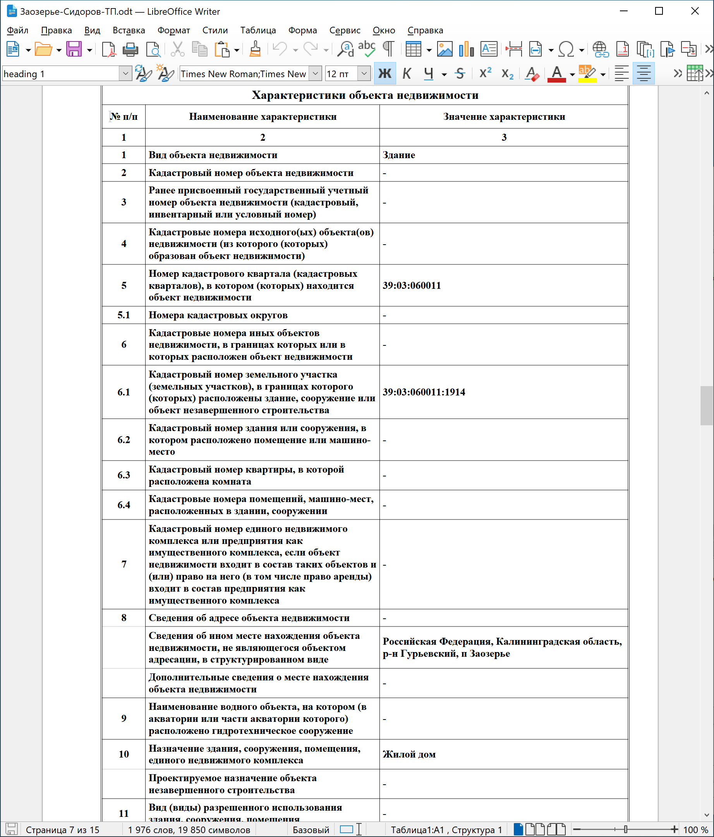This screenshot has height=837, width=714.
Task: Insert image icon
Action: 445,49
